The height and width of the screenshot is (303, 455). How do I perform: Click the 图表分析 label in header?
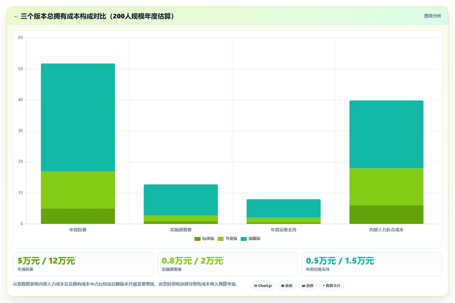[433, 16]
